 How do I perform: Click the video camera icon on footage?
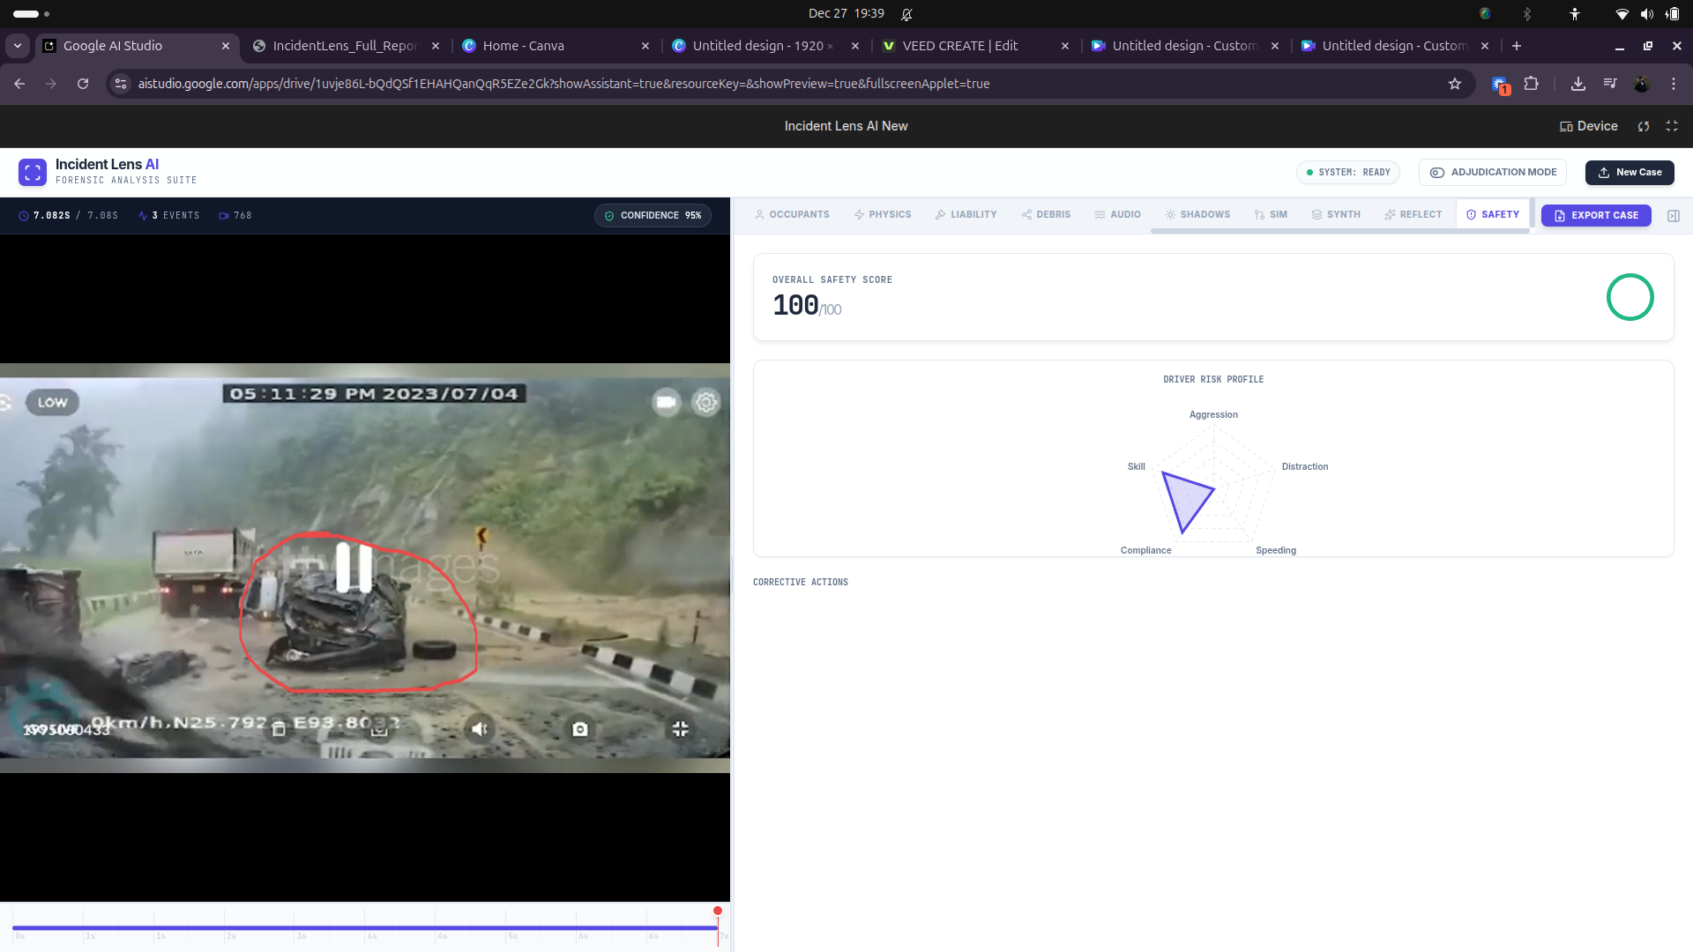click(x=666, y=403)
